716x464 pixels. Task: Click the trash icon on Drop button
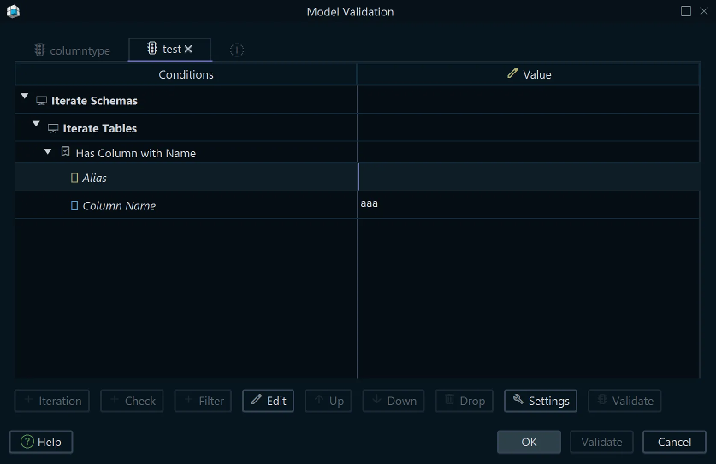[x=450, y=399]
